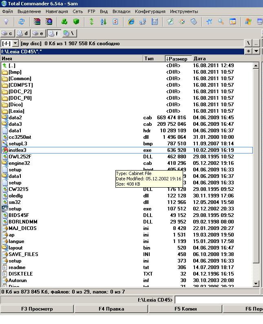Open the Вкладки menu
Viewport: 263px width, 324px height.
(121, 11)
